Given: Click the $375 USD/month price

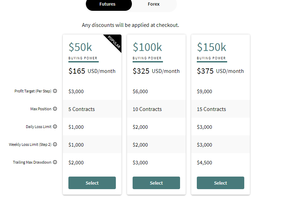Looking at the screenshot, I should point(221,71).
